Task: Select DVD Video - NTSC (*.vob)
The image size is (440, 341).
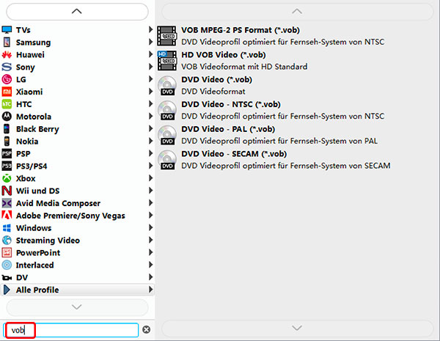Action: pos(231,104)
